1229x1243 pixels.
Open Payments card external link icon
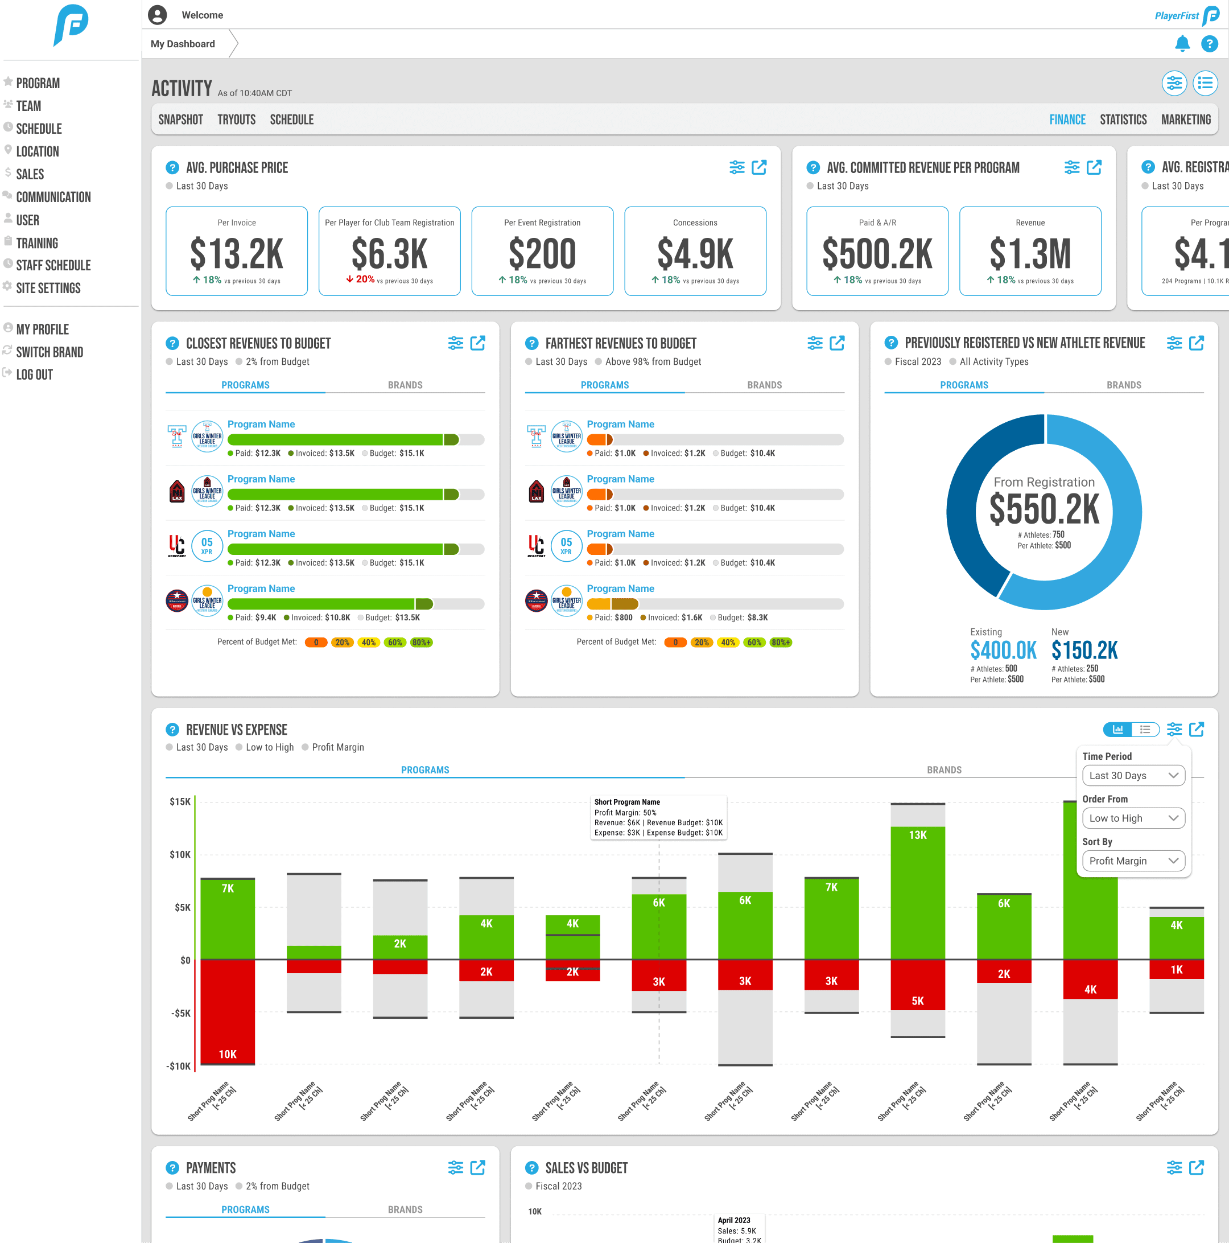tap(477, 1167)
